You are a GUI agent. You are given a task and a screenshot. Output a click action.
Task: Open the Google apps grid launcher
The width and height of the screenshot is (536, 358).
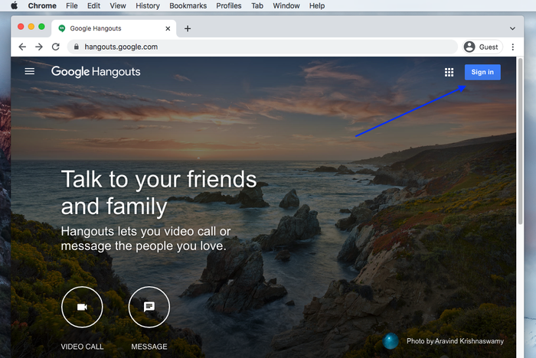449,72
